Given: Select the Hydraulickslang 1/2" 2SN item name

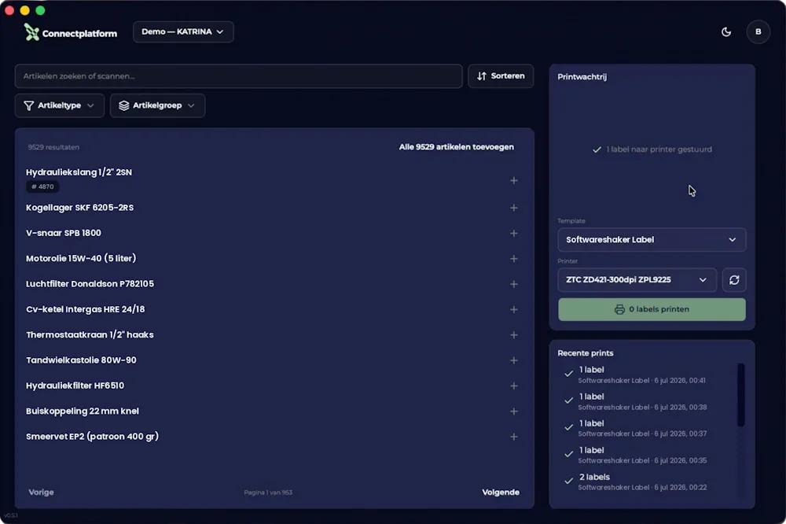Looking at the screenshot, I should click(x=79, y=172).
